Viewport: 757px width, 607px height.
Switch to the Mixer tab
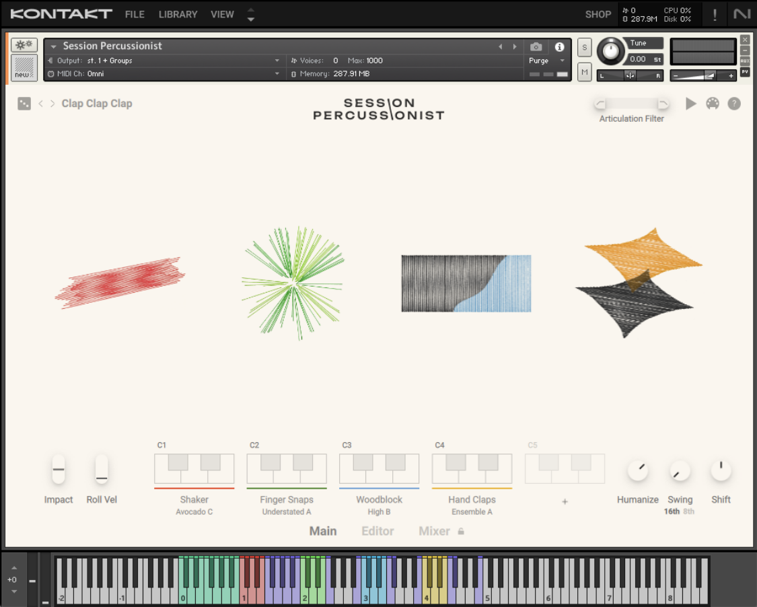tap(433, 531)
